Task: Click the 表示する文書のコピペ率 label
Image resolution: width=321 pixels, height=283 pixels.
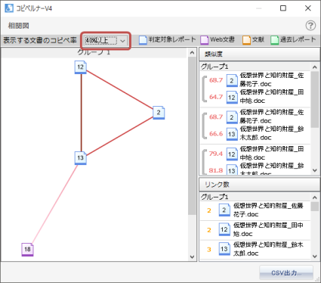Action: [40, 40]
